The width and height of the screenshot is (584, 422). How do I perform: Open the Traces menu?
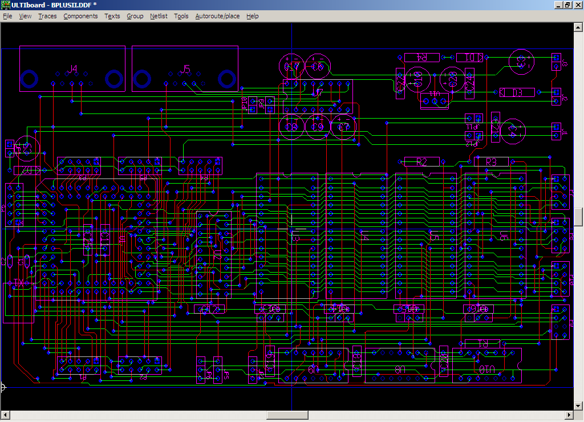47,16
